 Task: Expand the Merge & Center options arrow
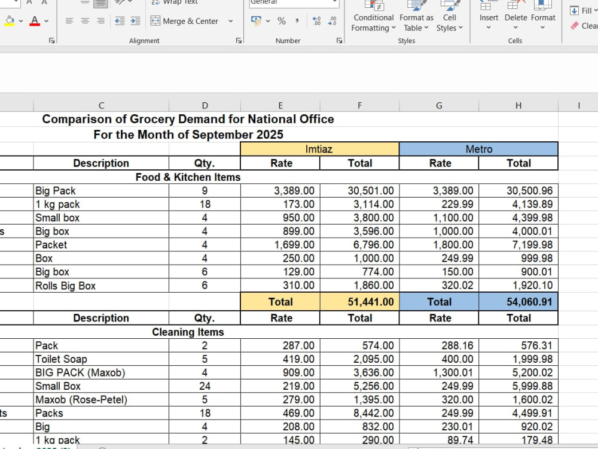[231, 21]
